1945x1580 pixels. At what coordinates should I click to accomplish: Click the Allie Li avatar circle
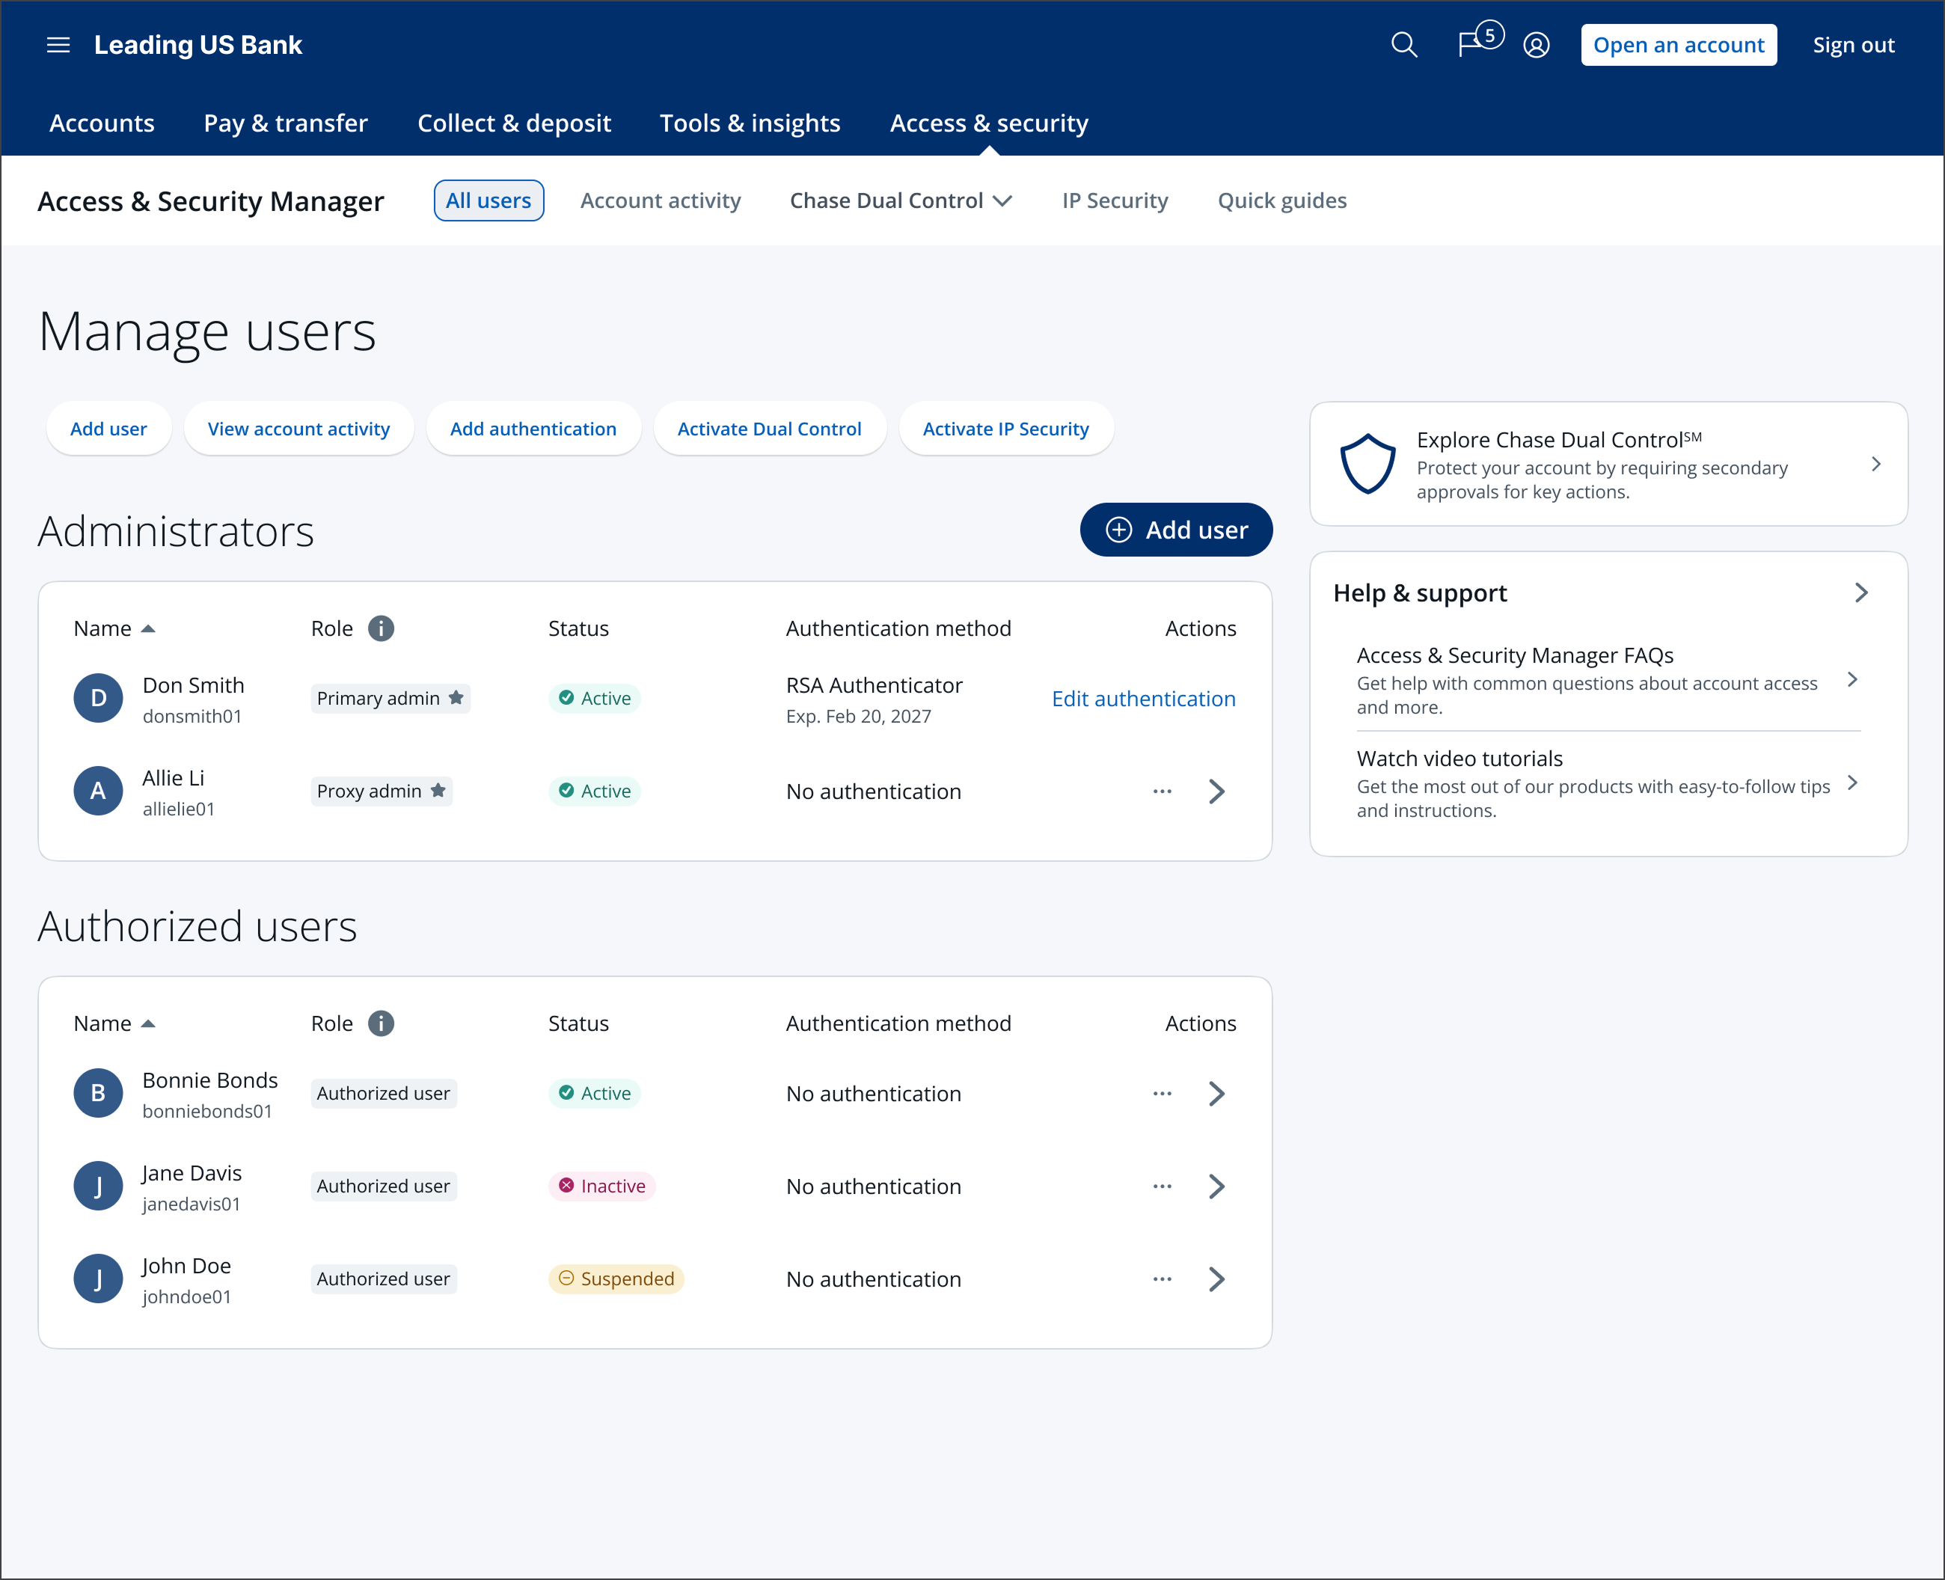coord(98,791)
